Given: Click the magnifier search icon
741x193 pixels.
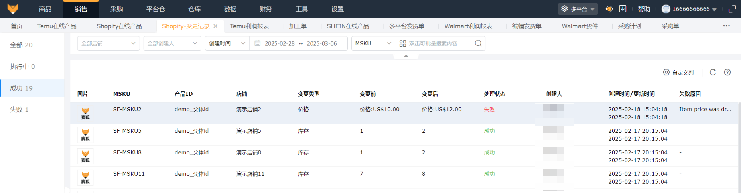Looking at the screenshot, I should 478,43.
